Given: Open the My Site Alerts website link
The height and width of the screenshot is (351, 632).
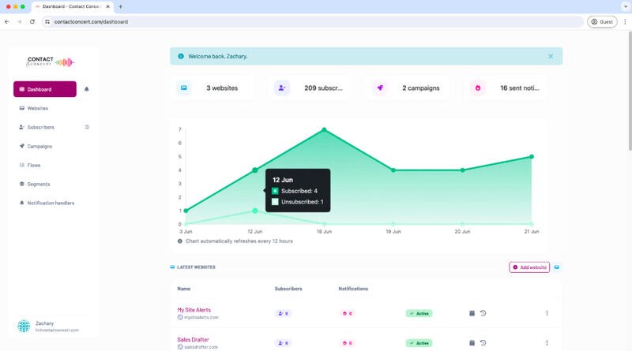Looking at the screenshot, I should pyautogui.click(x=194, y=310).
